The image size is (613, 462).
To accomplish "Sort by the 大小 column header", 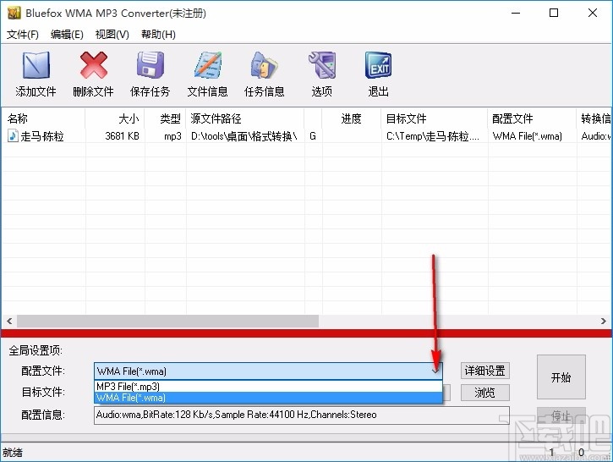I will (x=115, y=118).
